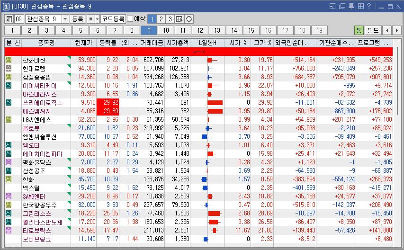The width and height of the screenshot is (404, 250).
Task: Click the table export icon next to 3
Action: tap(180, 19)
